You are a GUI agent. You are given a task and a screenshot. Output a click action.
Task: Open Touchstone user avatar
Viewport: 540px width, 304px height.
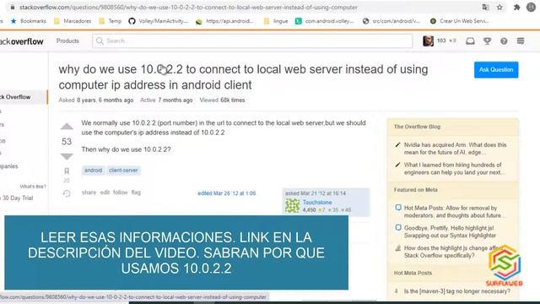click(x=293, y=206)
